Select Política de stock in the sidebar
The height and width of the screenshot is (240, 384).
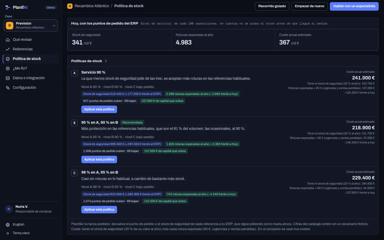point(31,59)
